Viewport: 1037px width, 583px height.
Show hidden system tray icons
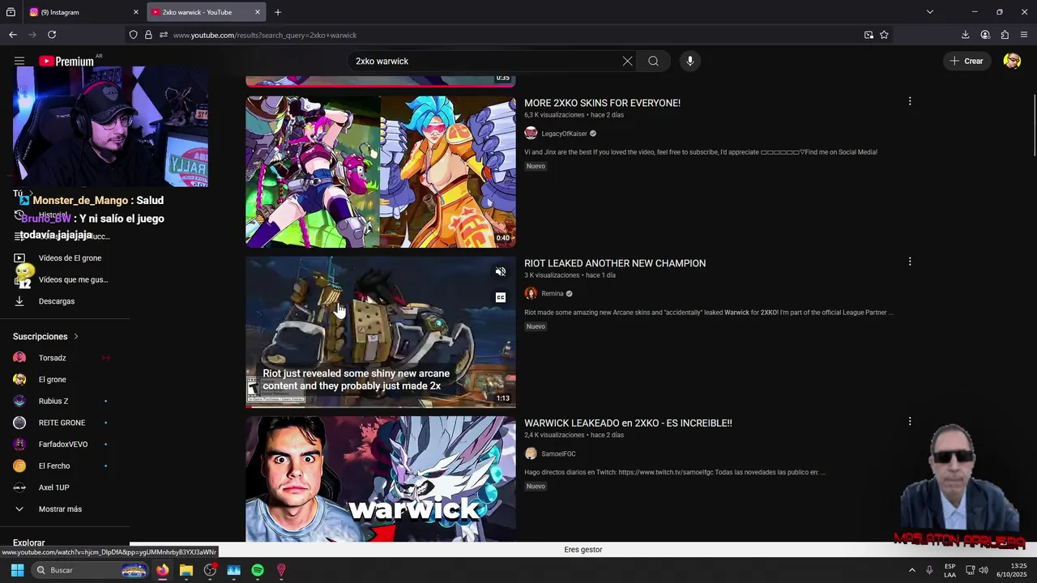(911, 570)
